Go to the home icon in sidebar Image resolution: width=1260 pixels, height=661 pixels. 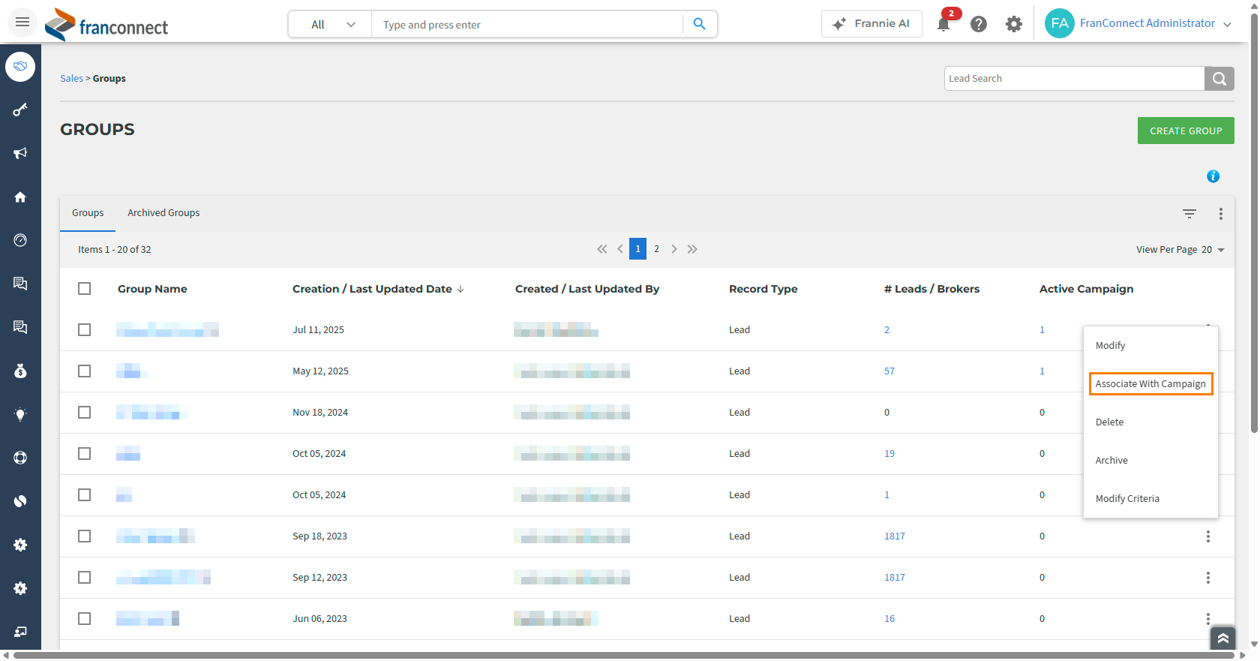[20, 197]
